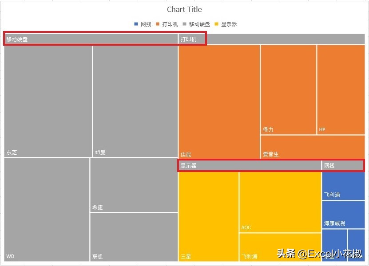
Task: Select the yellow 三星 tile
Action: (x=208, y=216)
